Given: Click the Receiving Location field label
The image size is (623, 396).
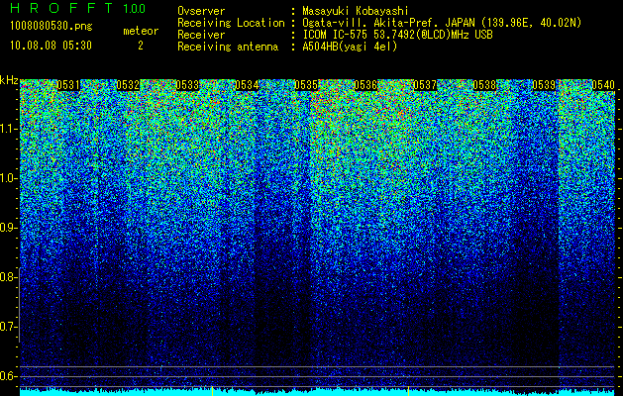Looking at the screenshot, I should coord(231,23).
